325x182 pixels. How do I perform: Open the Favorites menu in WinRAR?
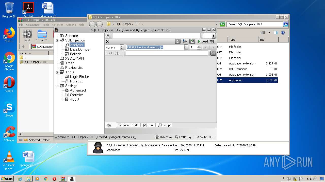coord(58,25)
